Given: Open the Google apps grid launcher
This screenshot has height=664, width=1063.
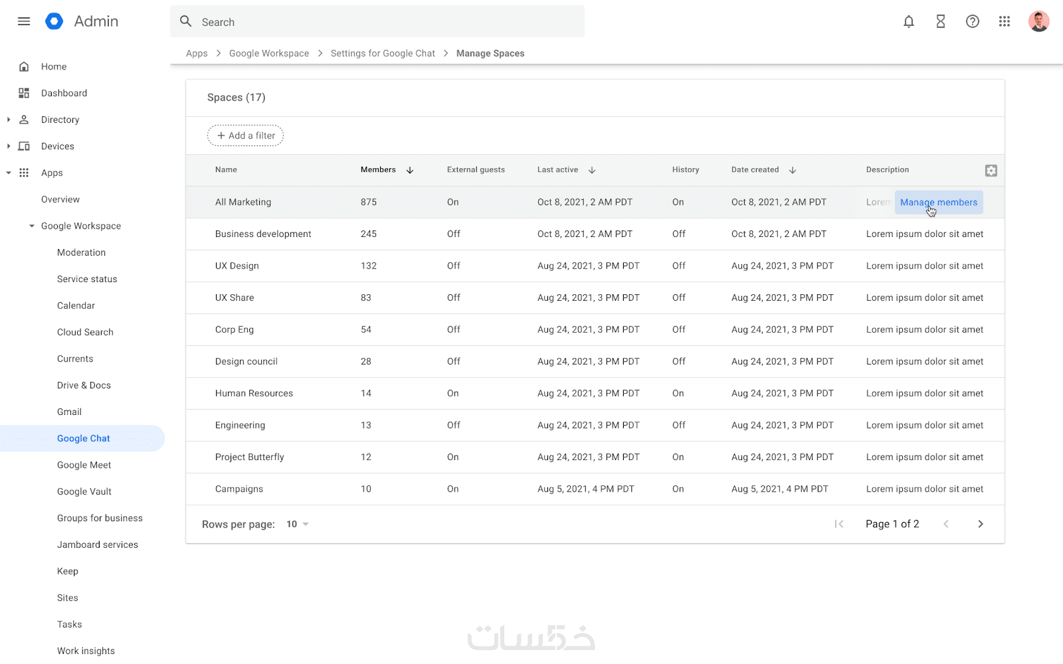Looking at the screenshot, I should click(x=1005, y=22).
